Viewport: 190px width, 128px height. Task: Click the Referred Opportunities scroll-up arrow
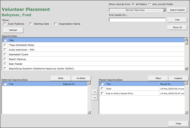(89, 83)
